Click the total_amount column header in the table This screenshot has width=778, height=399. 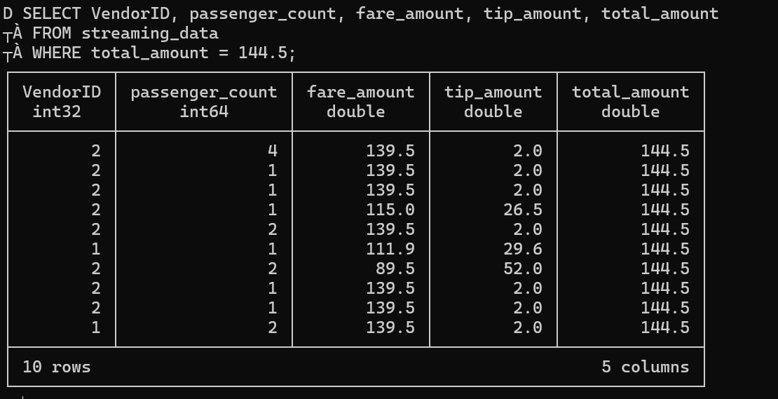pyautogui.click(x=630, y=92)
